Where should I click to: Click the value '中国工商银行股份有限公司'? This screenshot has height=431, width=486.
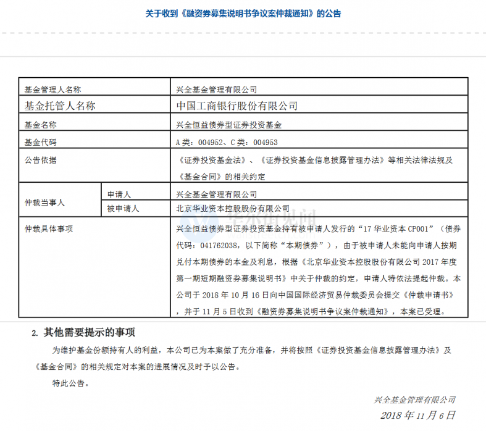(237, 106)
